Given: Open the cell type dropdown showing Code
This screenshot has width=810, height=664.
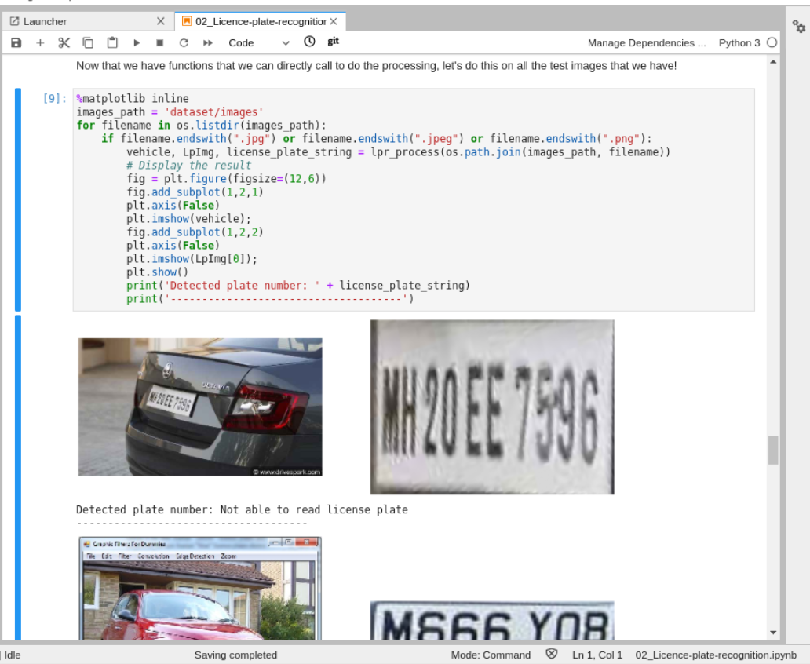Looking at the screenshot, I should tap(258, 43).
